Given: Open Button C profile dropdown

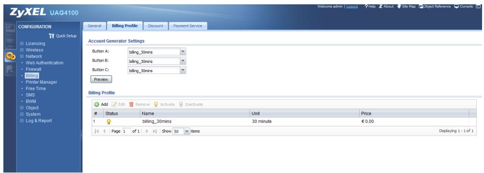Looking at the screenshot, I should [x=183, y=70].
